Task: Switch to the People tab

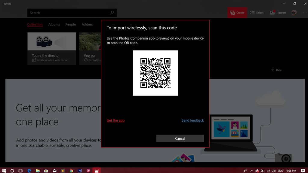Action: pyautogui.click(x=71, y=25)
